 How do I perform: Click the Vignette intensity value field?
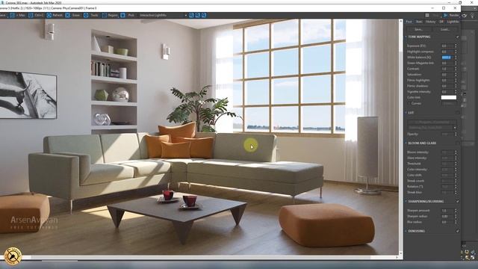[x=447, y=92]
